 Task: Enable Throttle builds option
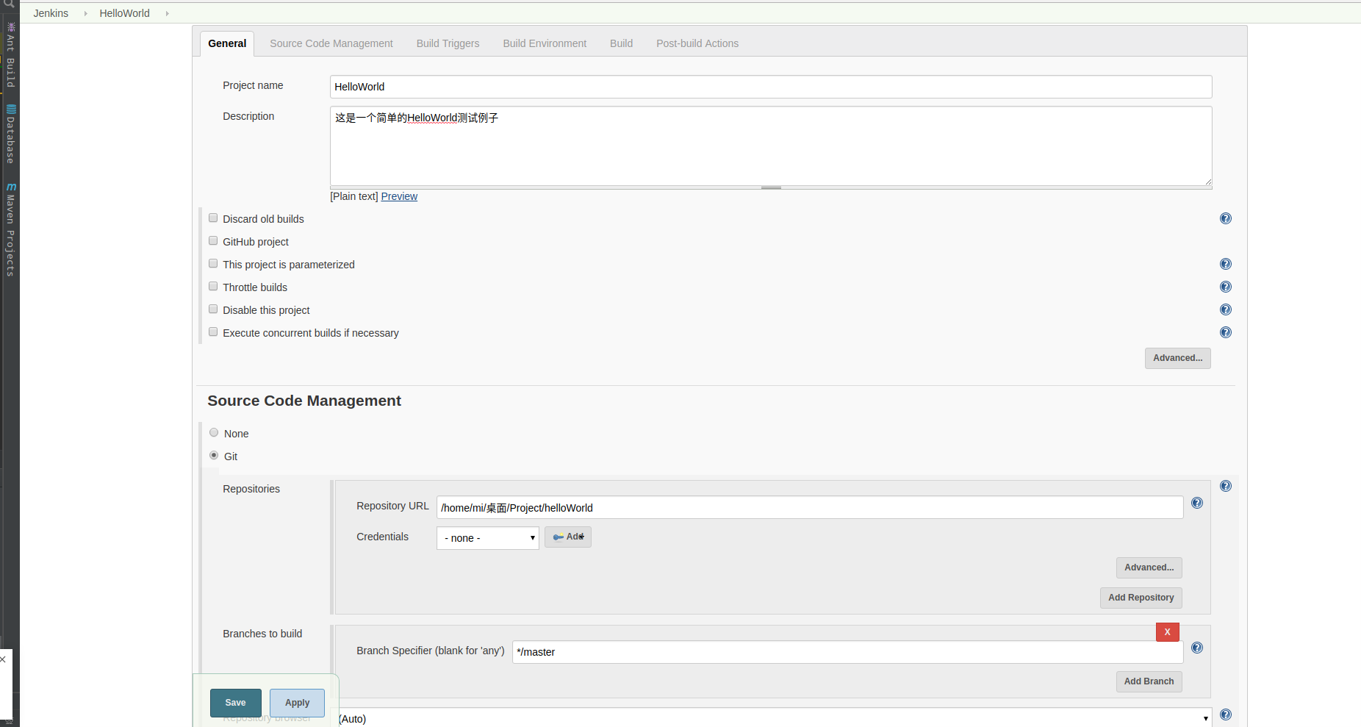click(213, 287)
